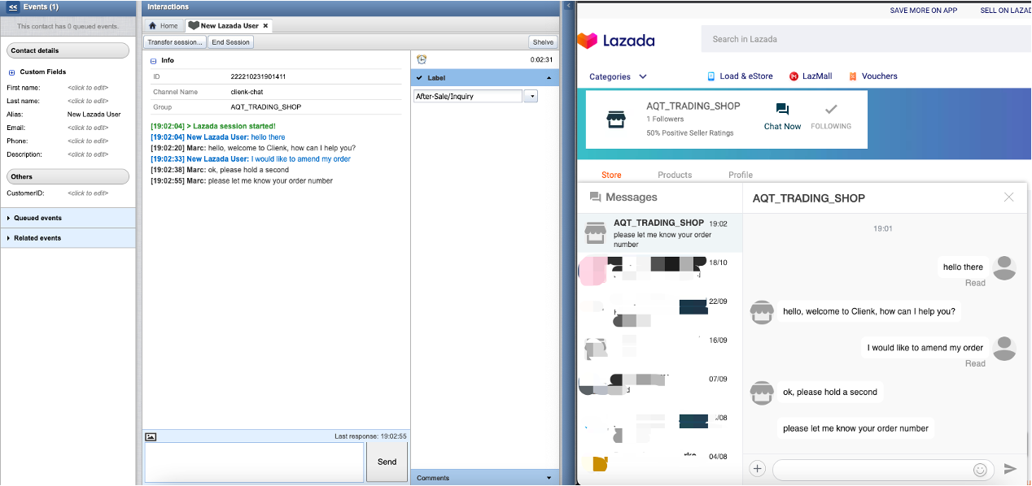This screenshot has width=1032, height=486.
Task: Edit the Description field
Action: pos(88,154)
